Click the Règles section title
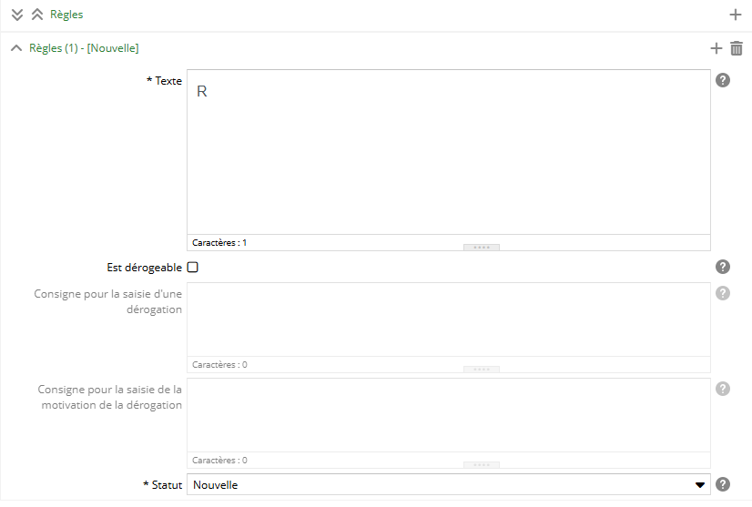The height and width of the screenshot is (507, 752). [66, 15]
